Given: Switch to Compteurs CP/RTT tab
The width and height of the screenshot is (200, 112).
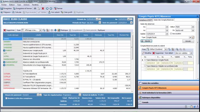Looking at the screenshot, I should pos(146,20).
